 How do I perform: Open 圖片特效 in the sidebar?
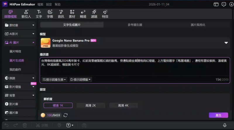[x=16, y=52]
